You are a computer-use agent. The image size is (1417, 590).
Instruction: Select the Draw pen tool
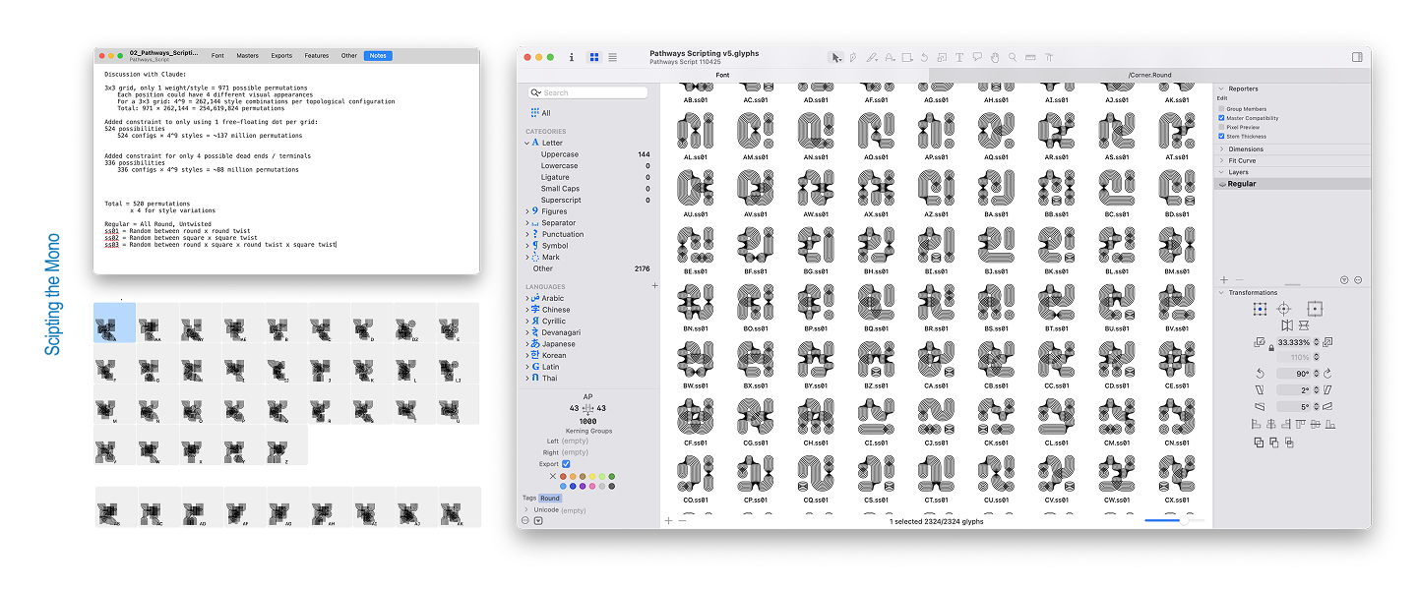point(852,57)
